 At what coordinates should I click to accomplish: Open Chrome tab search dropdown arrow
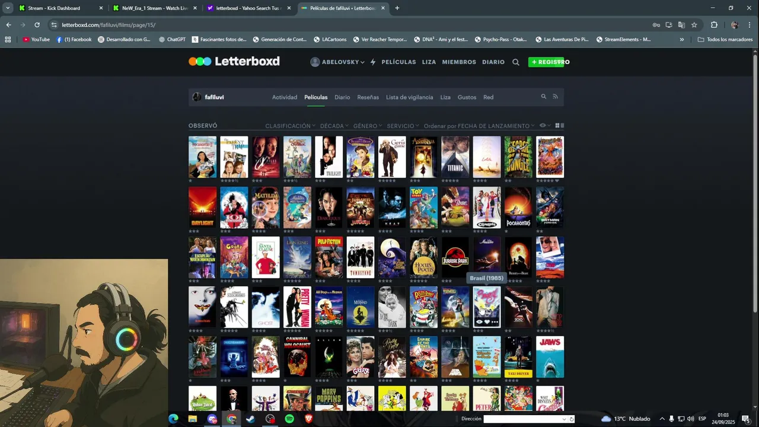point(8,8)
